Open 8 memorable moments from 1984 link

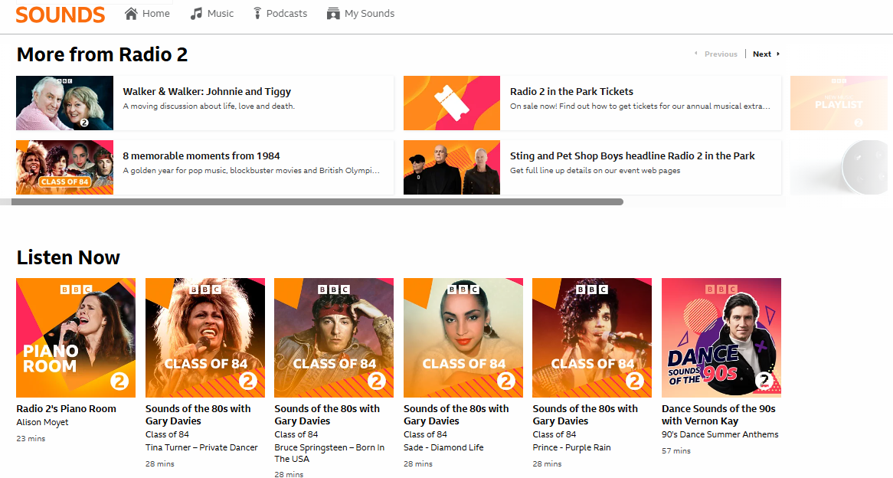coord(201,156)
